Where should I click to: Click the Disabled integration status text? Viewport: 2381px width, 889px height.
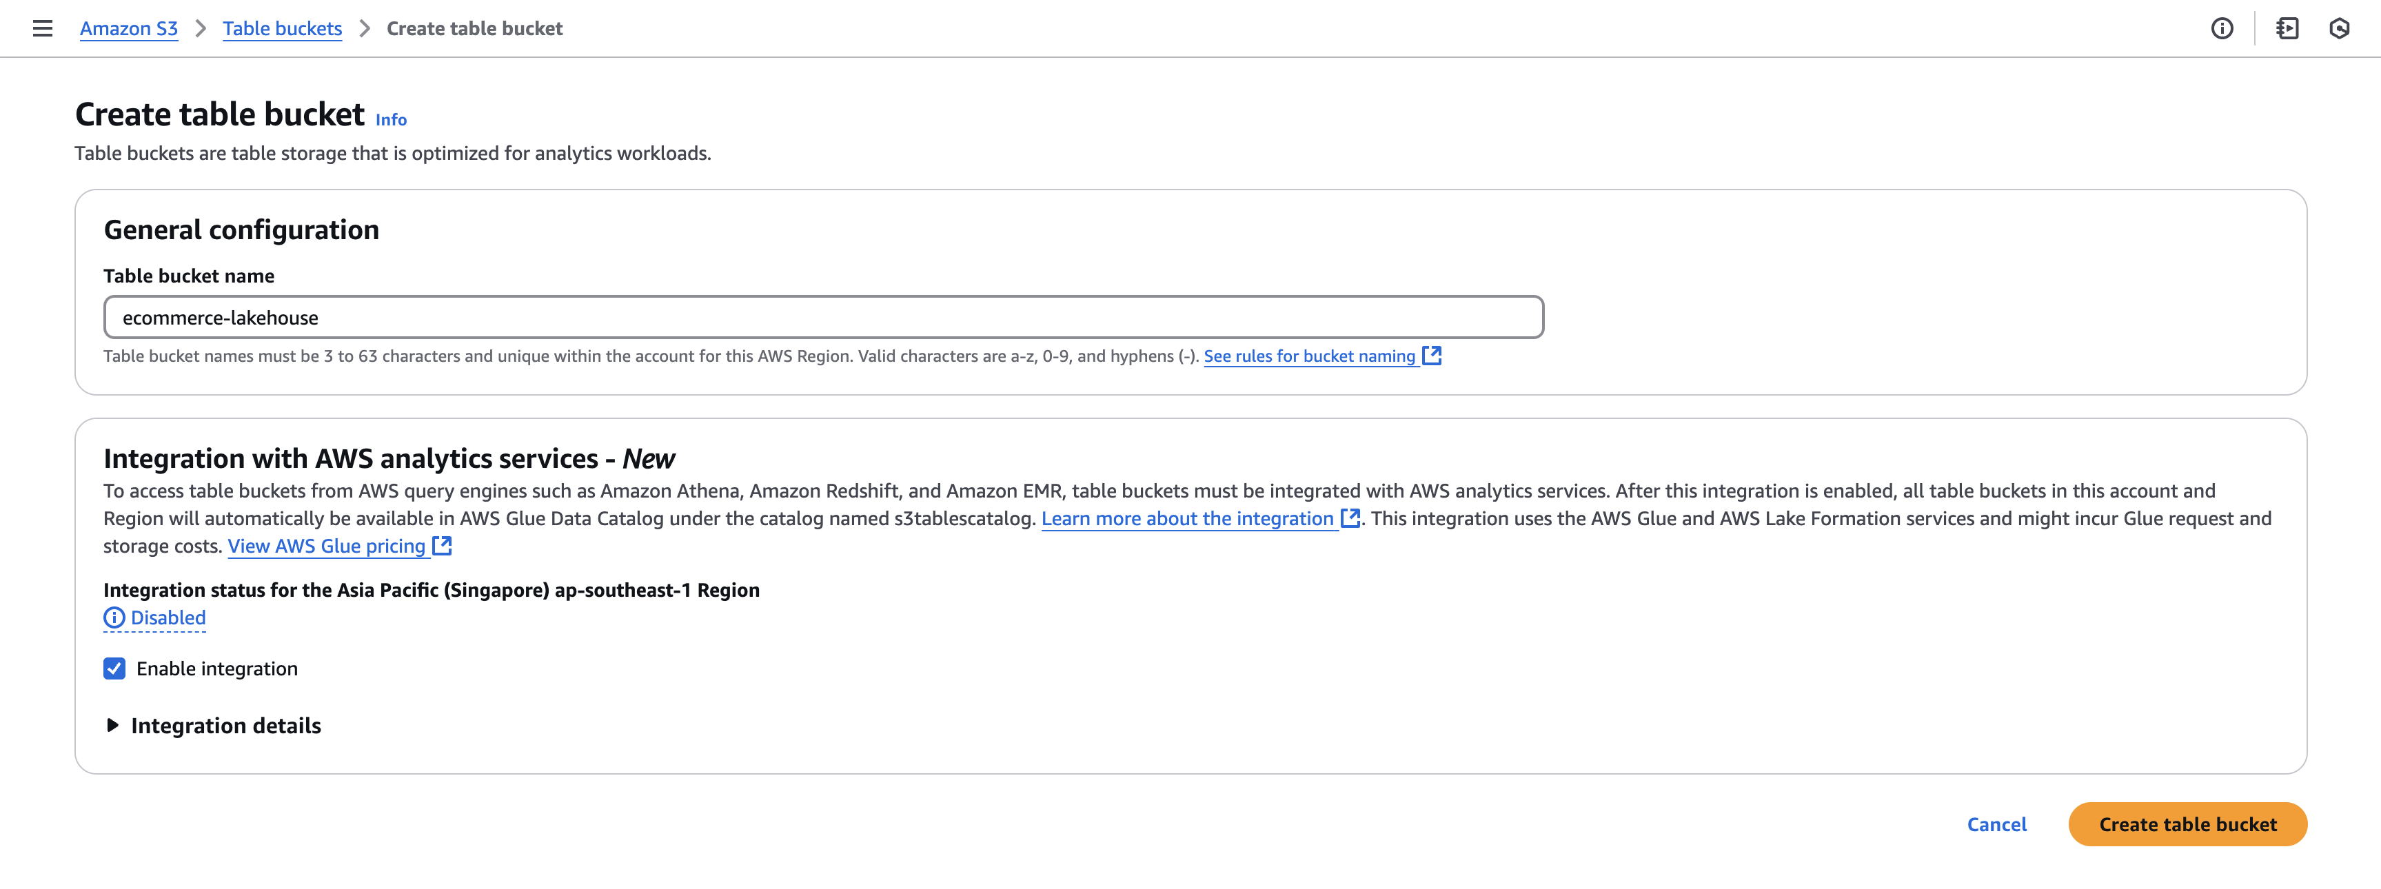[168, 618]
